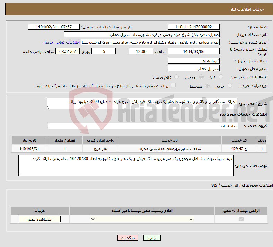Click the need date cell 1404/03/31
The width and height of the screenshot is (273, 247).
click(29, 149)
